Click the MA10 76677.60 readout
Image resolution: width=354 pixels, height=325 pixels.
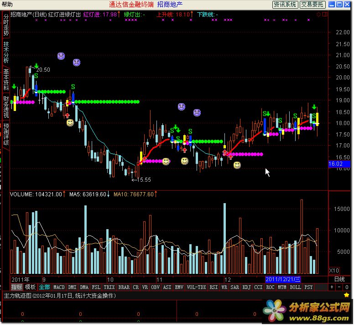tap(135, 194)
